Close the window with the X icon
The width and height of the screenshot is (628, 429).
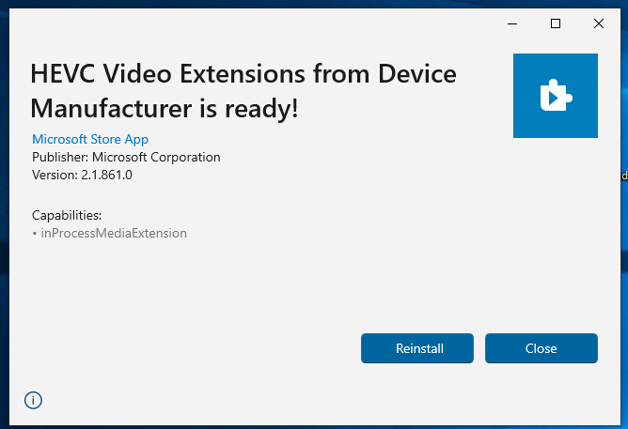[599, 23]
